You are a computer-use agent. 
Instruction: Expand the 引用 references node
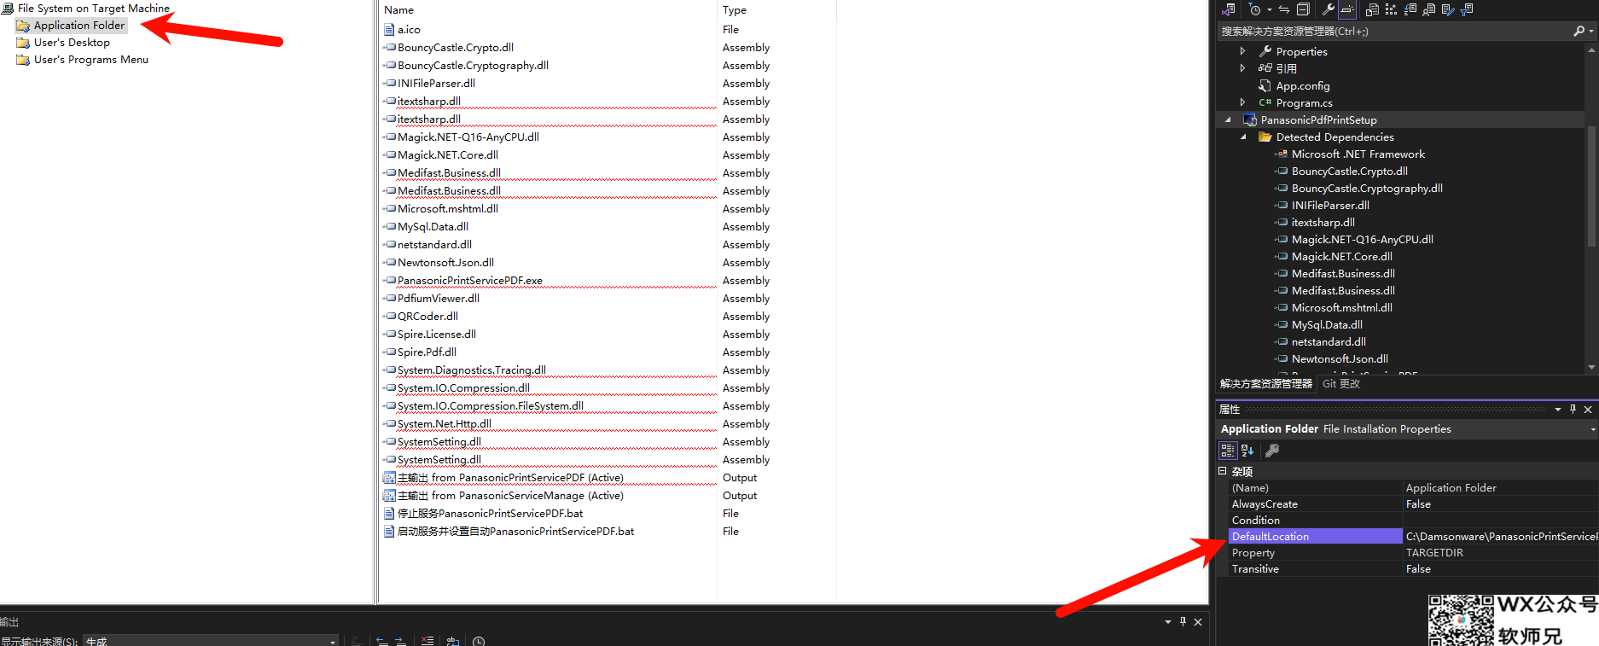coord(1242,68)
